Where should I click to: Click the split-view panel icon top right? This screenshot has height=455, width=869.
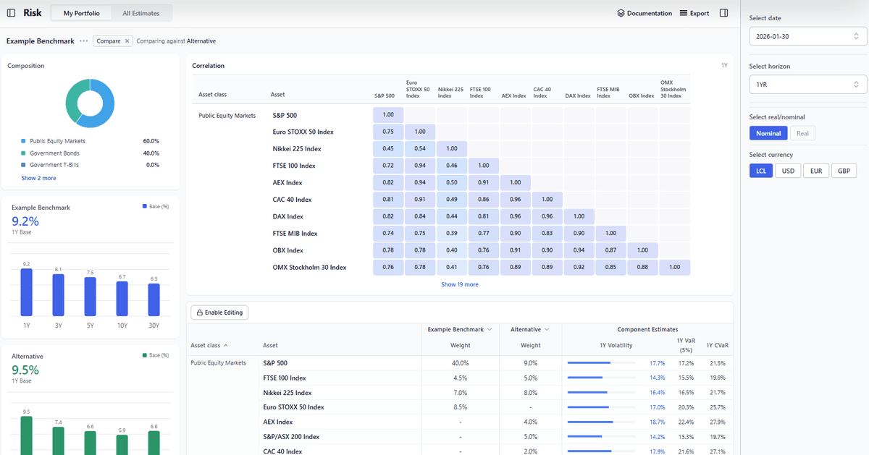[723, 12]
